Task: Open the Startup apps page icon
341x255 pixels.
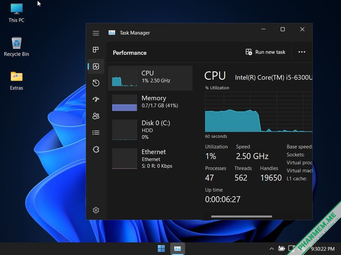Action: [96, 99]
